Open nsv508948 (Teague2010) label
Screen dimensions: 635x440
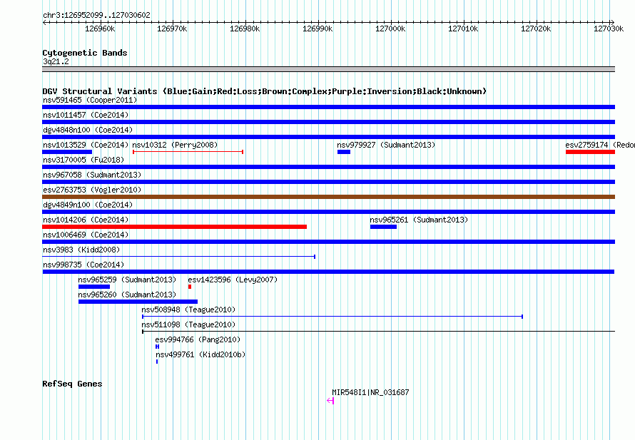pos(188,309)
